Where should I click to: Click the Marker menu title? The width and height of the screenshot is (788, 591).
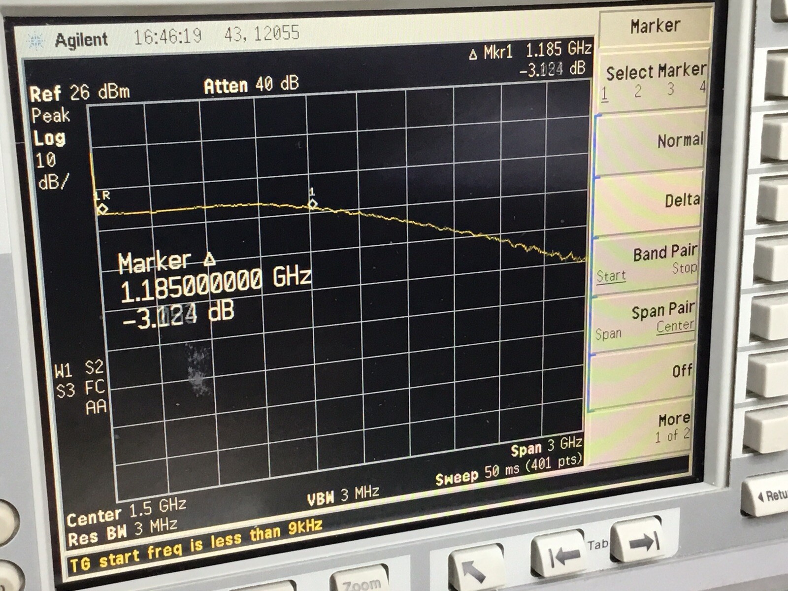pos(655,26)
